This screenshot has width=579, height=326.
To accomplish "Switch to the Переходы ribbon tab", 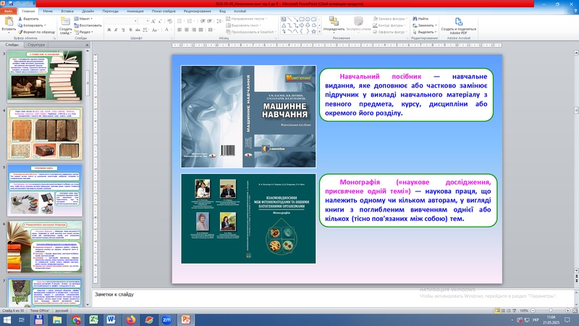I will [111, 11].
